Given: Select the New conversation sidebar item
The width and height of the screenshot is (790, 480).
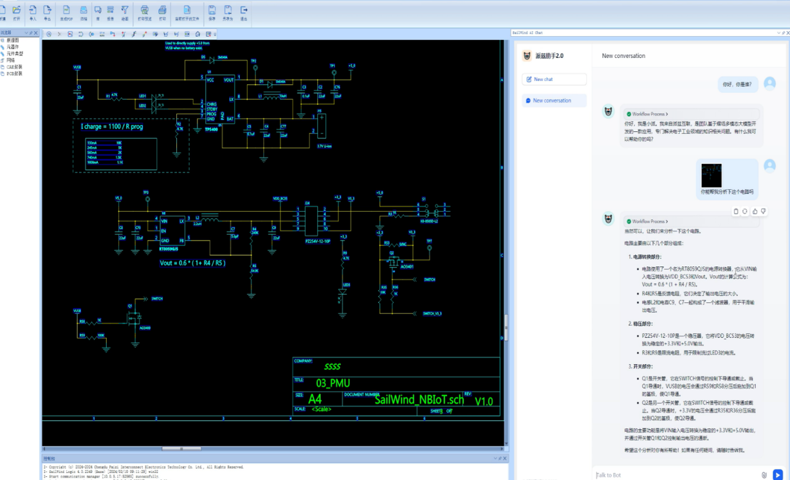Looking at the screenshot, I should (553, 100).
